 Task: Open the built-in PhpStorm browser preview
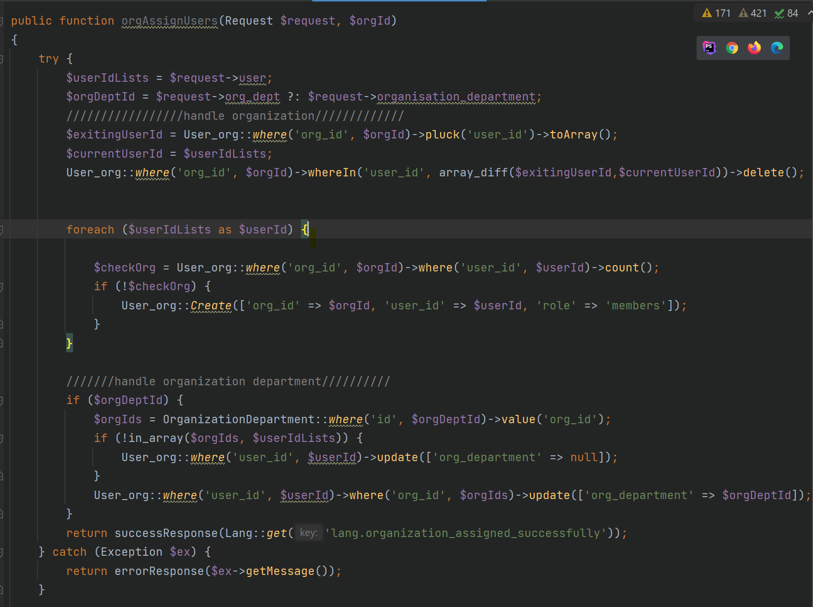[x=709, y=48]
